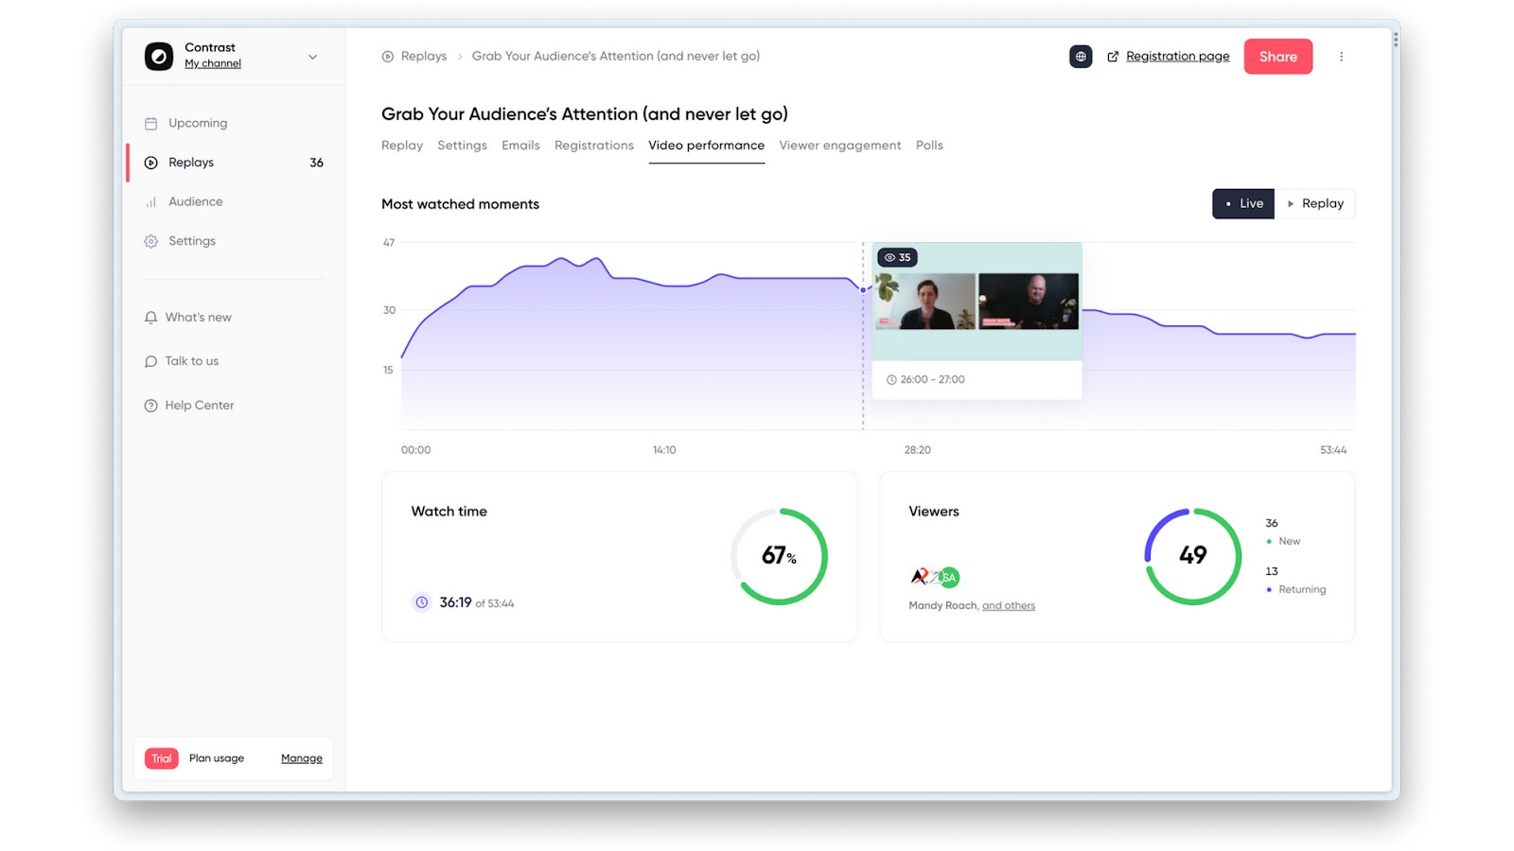Click the Most watched moments heading
Image resolution: width=1514 pixels, height=851 pixels.
pyautogui.click(x=461, y=204)
